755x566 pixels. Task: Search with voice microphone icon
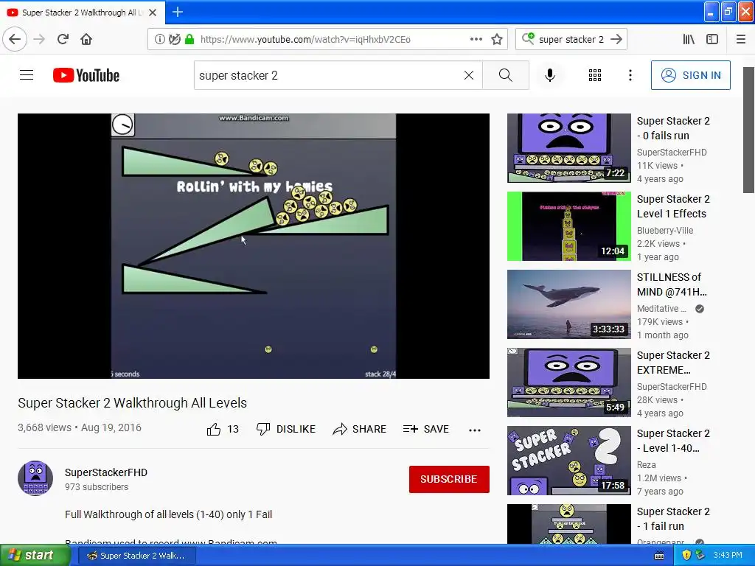(550, 75)
